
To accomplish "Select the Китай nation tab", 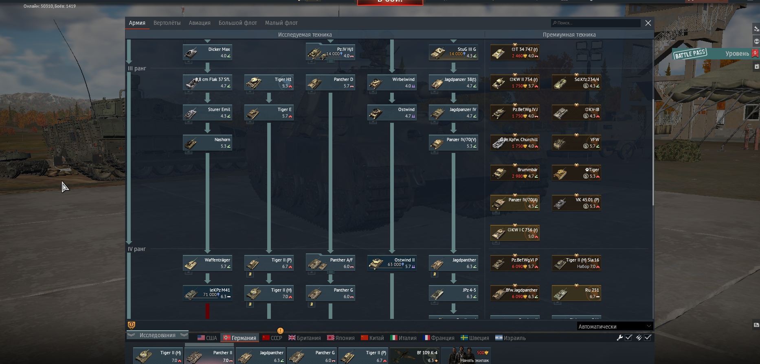I will (x=373, y=338).
